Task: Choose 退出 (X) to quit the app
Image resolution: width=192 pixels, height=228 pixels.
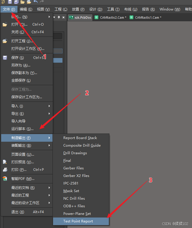Action: [27, 212]
